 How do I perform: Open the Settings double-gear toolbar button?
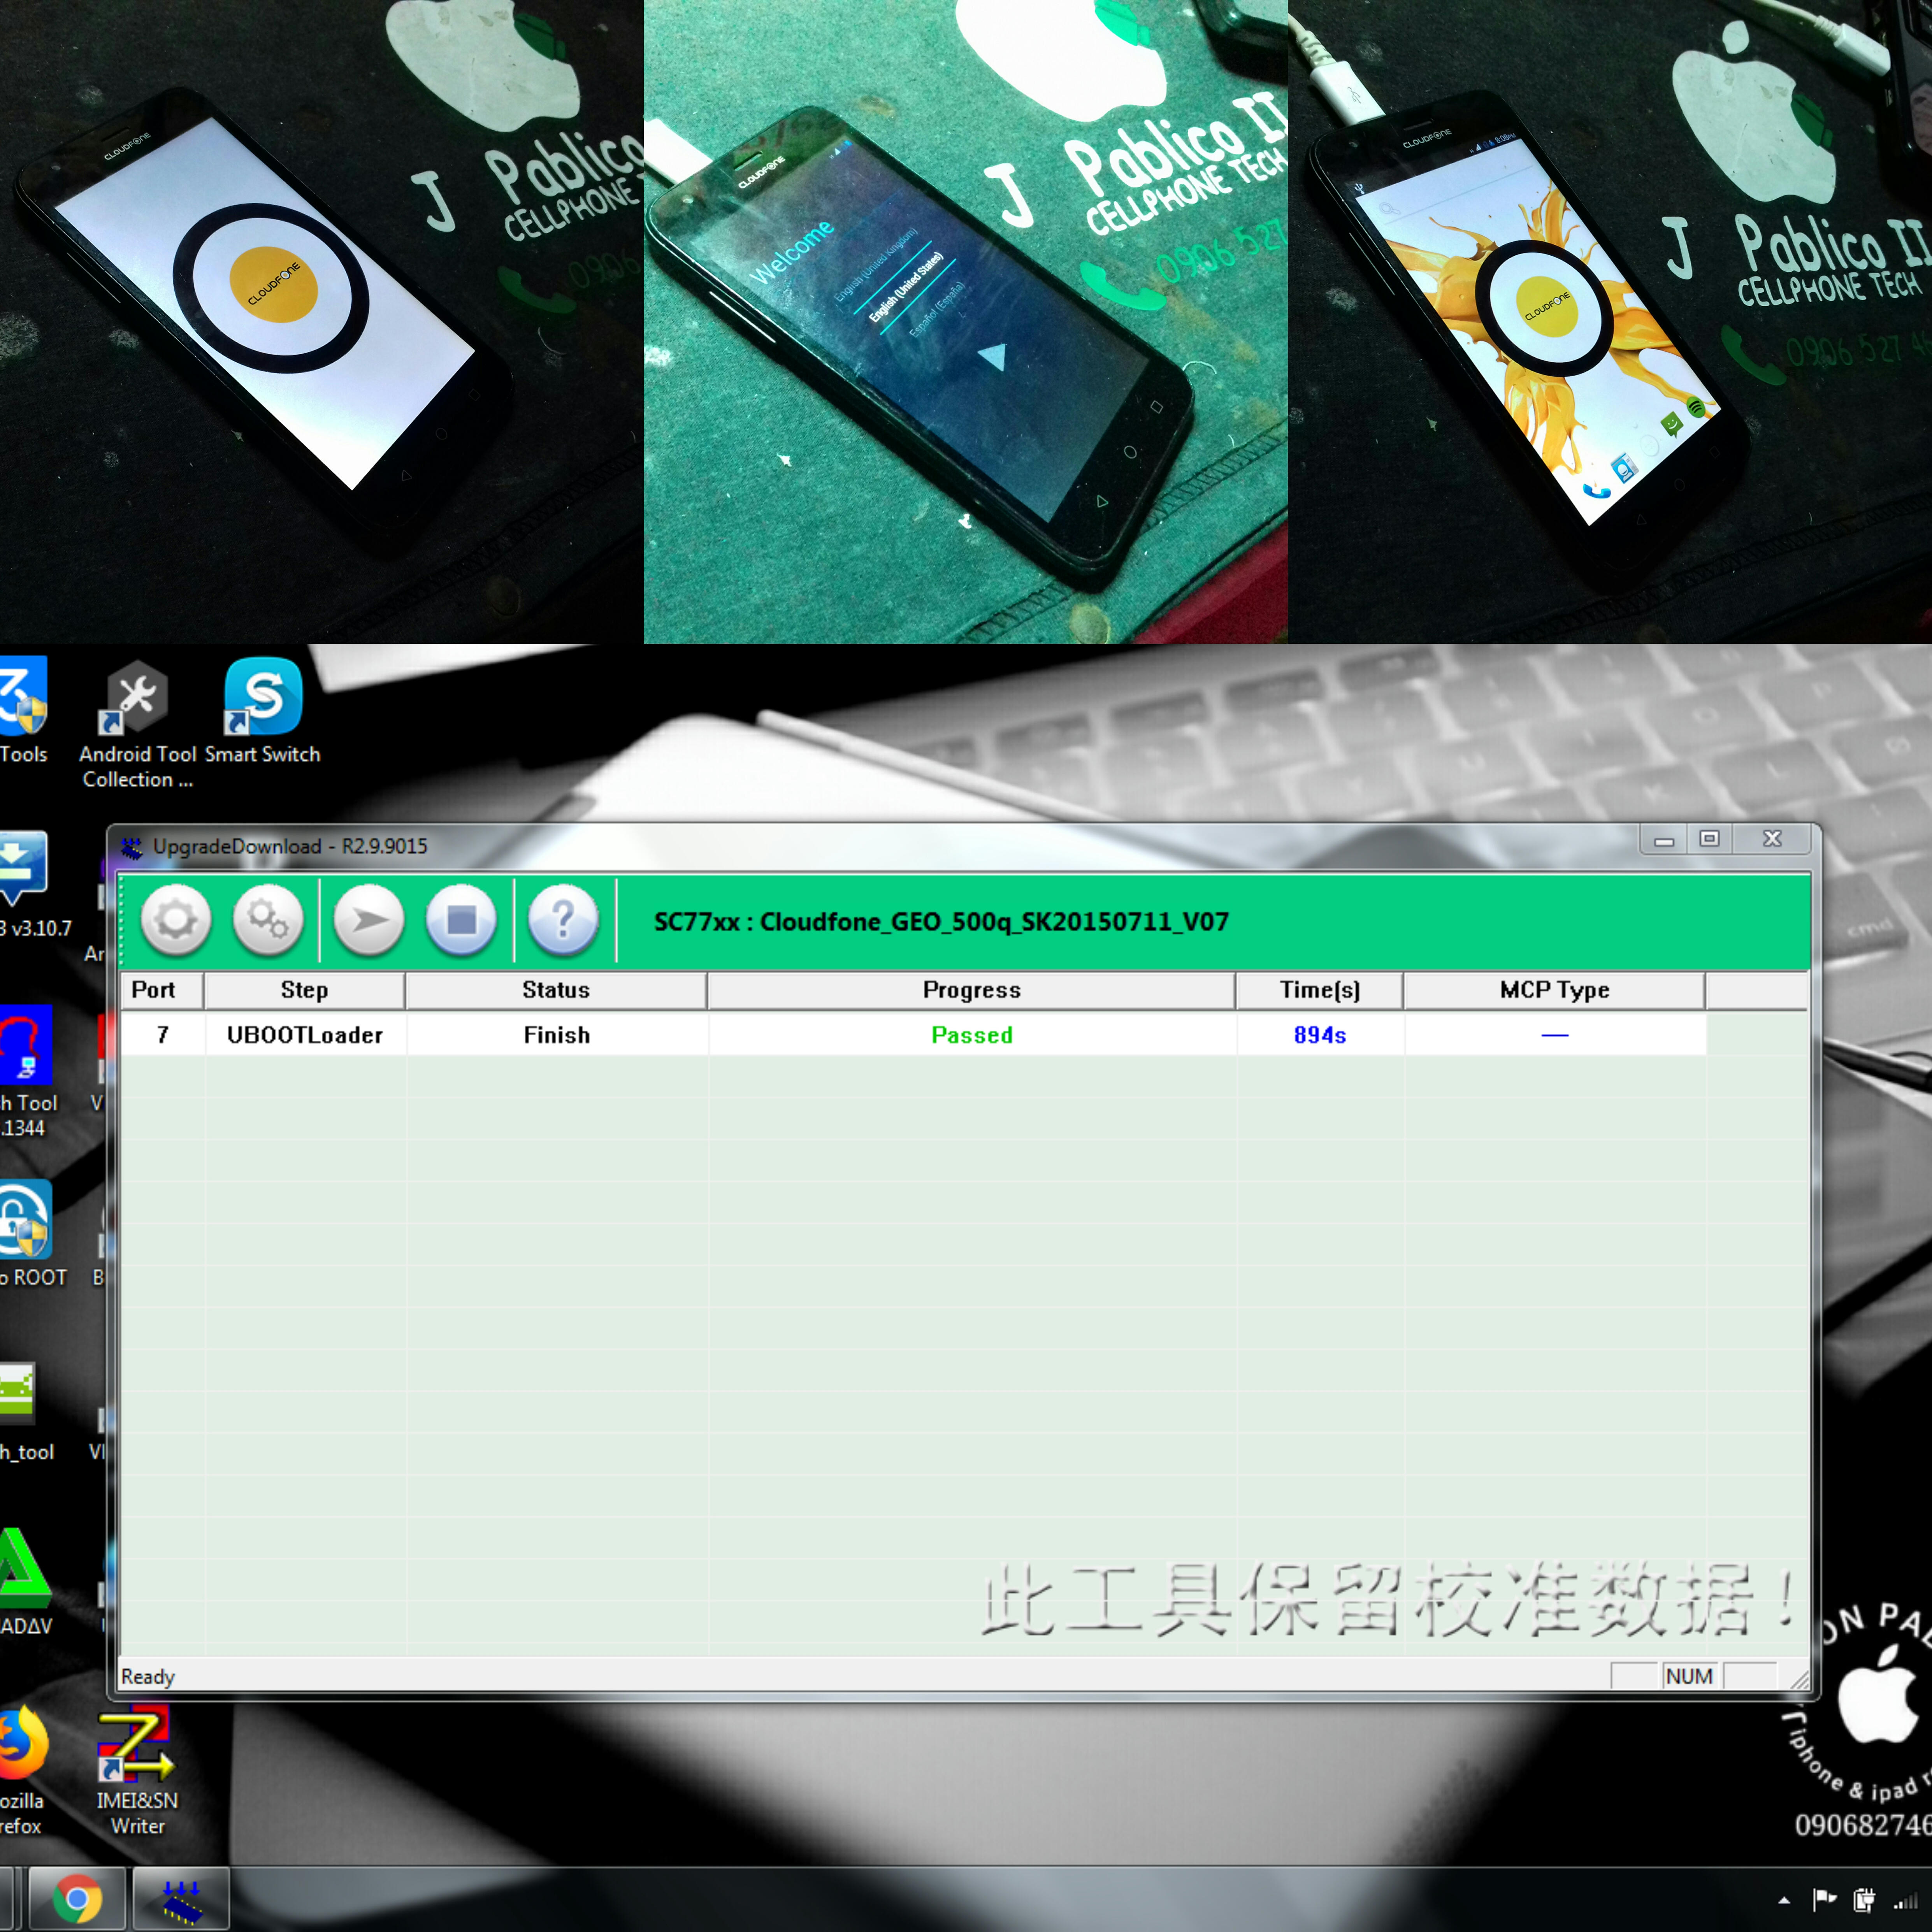pos(268,919)
